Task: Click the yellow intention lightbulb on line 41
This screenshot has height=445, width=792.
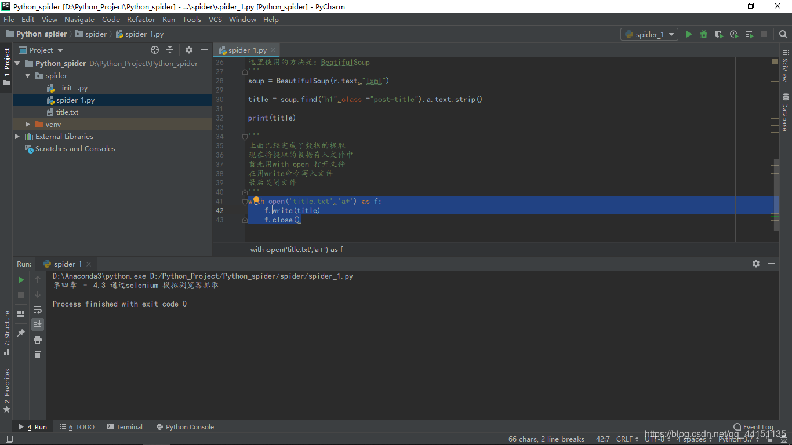Action: click(256, 200)
